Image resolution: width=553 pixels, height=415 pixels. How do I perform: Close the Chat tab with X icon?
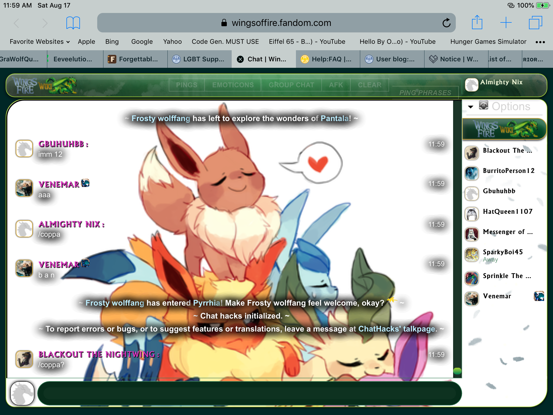point(240,59)
